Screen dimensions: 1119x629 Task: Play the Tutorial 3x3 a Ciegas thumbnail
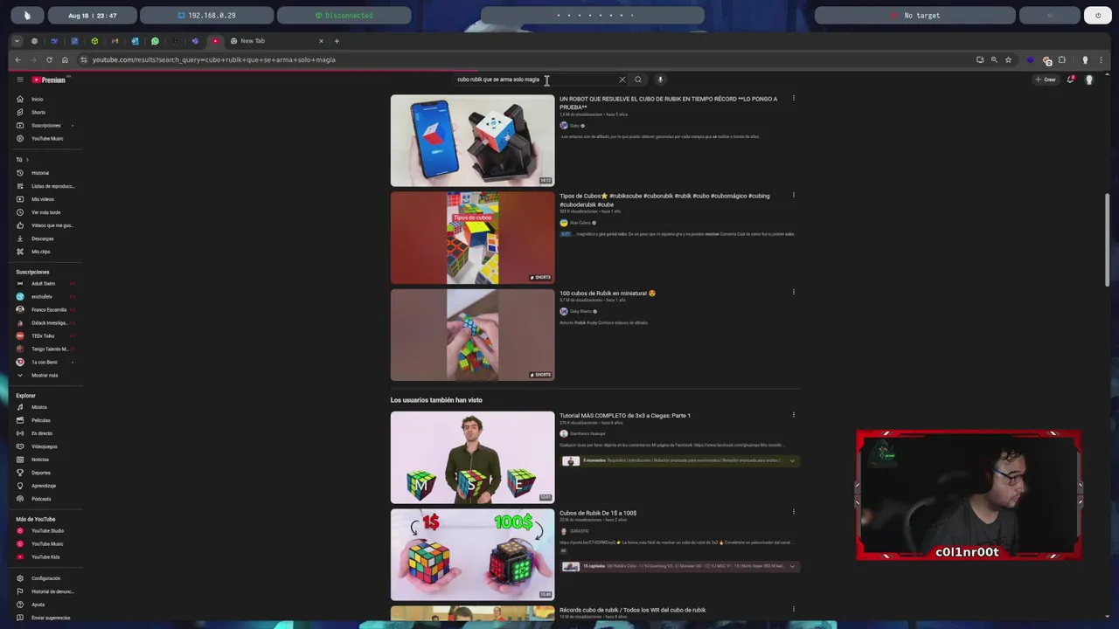coord(472,457)
